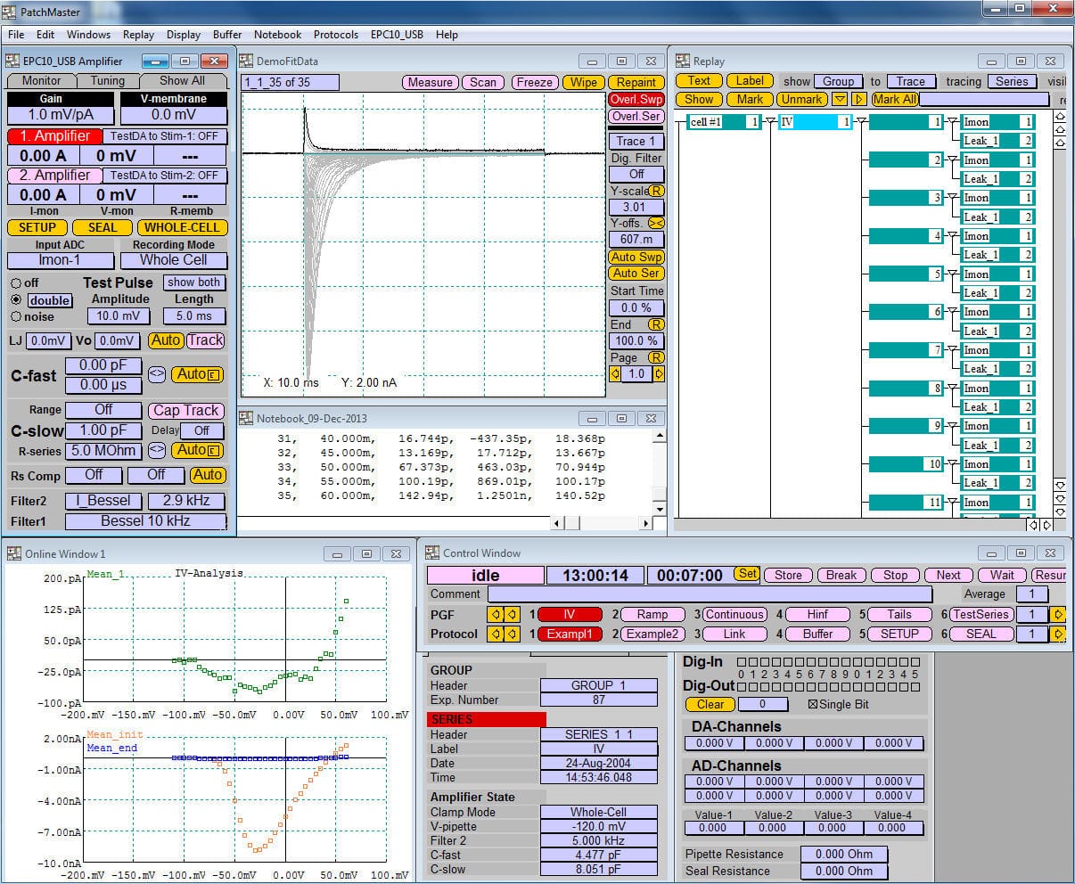Click the Y-scale R reset icon

[x=657, y=190]
